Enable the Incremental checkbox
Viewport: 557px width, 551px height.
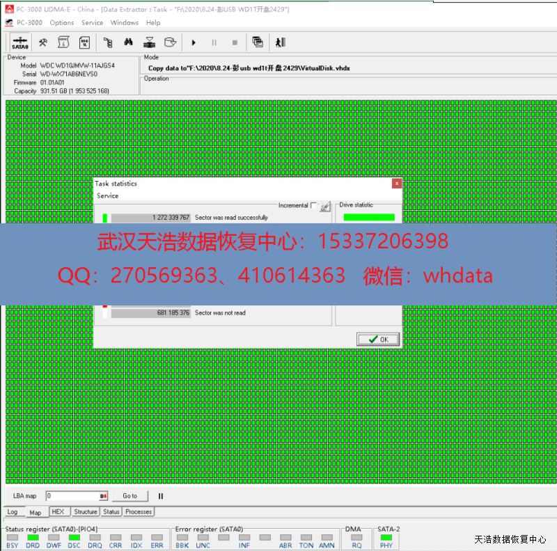tap(313, 206)
